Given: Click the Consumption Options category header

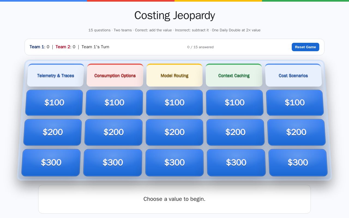Looking at the screenshot, I should pyautogui.click(x=115, y=75).
